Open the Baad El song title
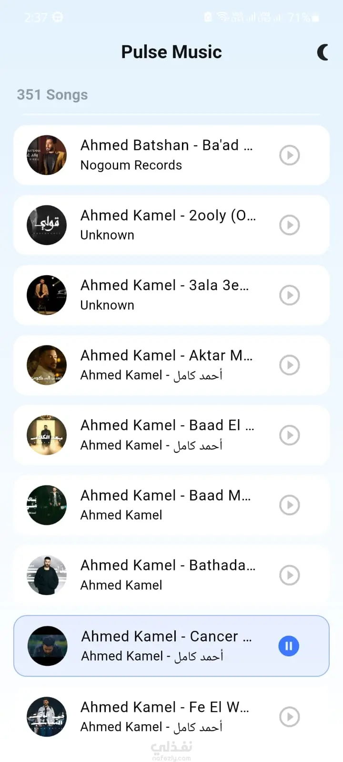Screen dimensions: 343x762 [x=167, y=425]
